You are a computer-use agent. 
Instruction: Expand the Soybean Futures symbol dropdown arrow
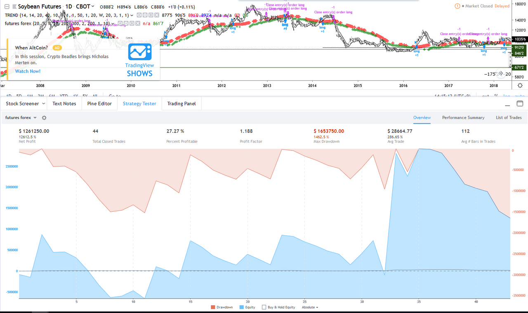pyautogui.click(x=93, y=7)
